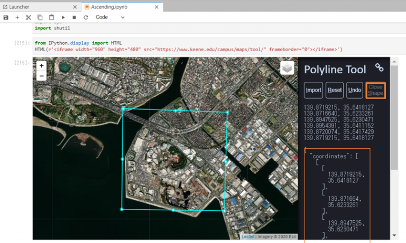Click the Undo button
Screen dimensions: 406x243
355,90
